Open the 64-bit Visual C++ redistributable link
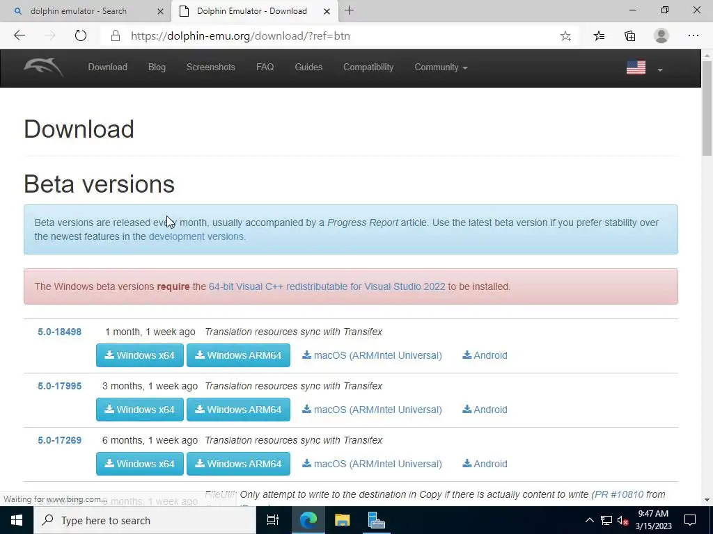 (327, 286)
